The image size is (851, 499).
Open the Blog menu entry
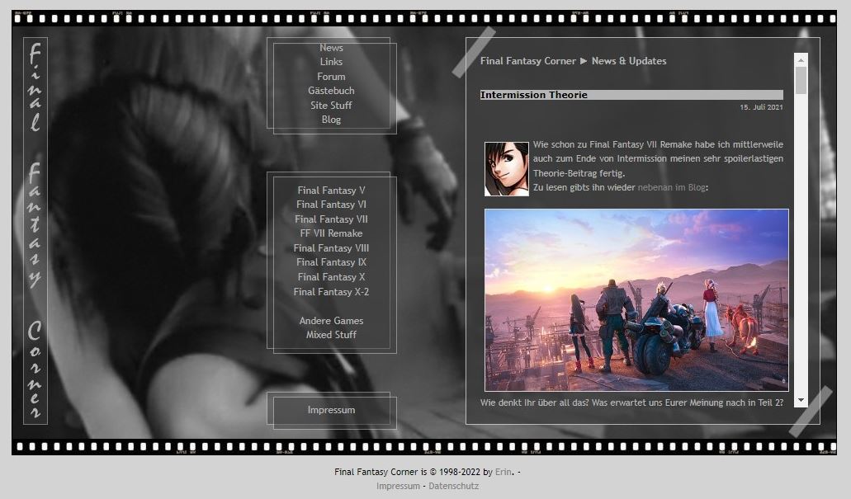click(x=331, y=120)
